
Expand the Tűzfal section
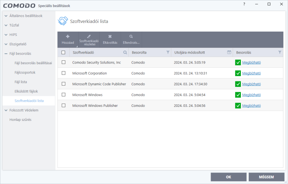(6, 25)
